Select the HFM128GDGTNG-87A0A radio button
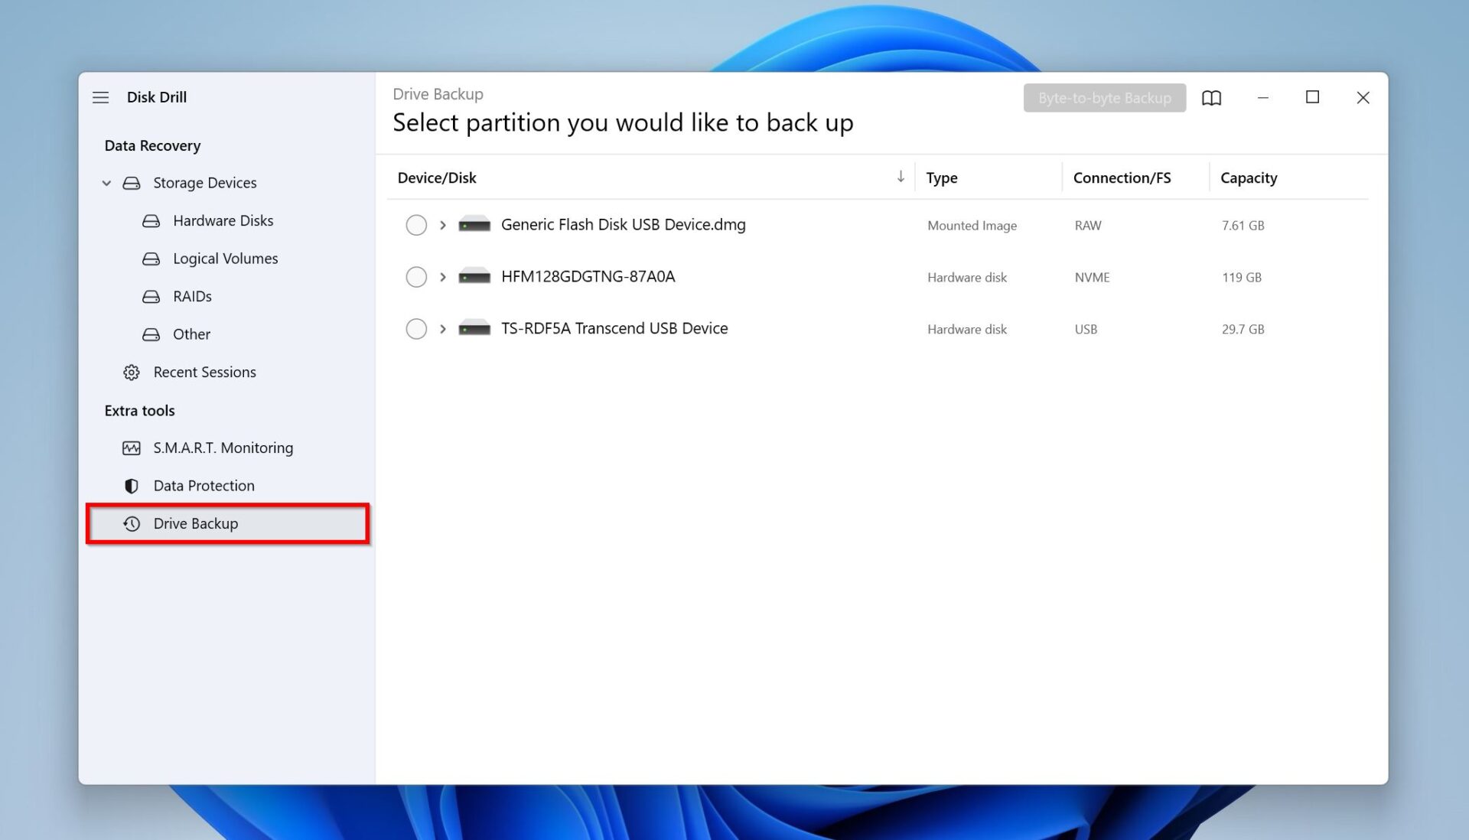 pos(416,277)
